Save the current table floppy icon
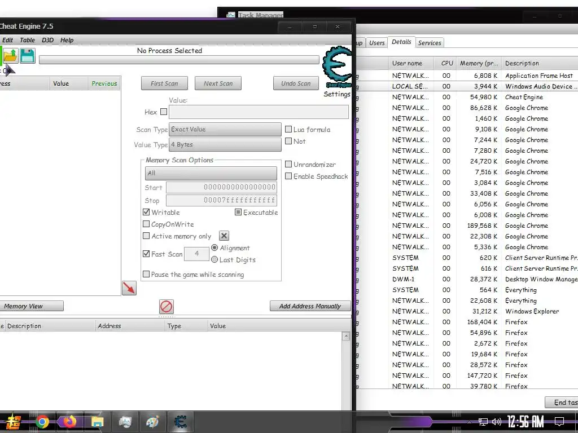The width and height of the screenshot is (578, 433). click(27, 56)
